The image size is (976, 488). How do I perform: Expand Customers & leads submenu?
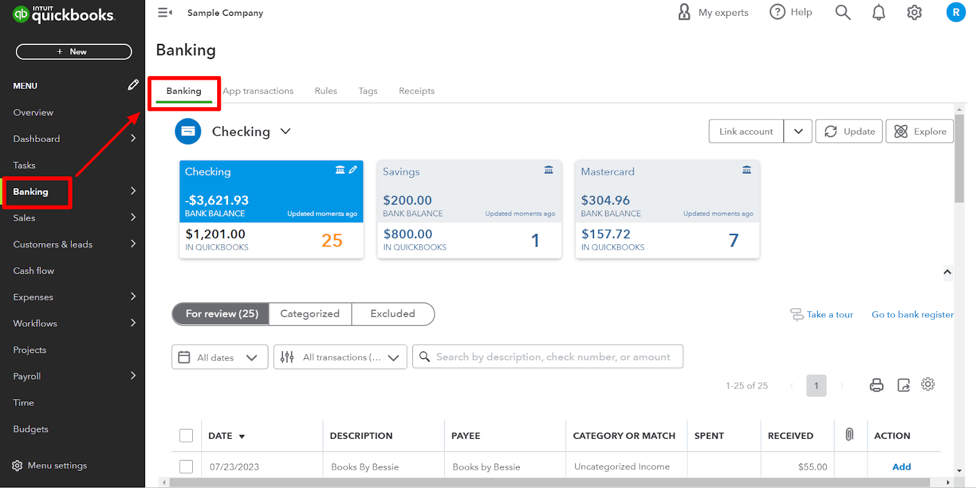pos(133,244)
